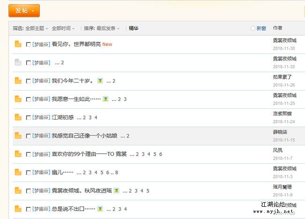305x219 pixels.
Task: Open thread 我愿意一生如此……
Action: pyautogui.click(x=76, y=99)
